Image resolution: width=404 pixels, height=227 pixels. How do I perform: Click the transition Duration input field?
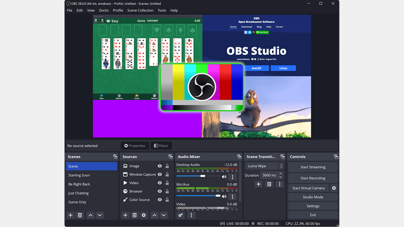click(269, 175)
